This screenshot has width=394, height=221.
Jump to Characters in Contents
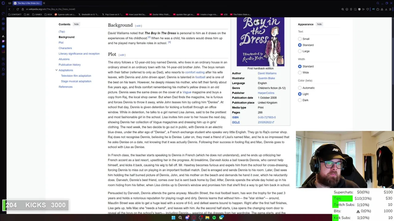tap(65, 48)
